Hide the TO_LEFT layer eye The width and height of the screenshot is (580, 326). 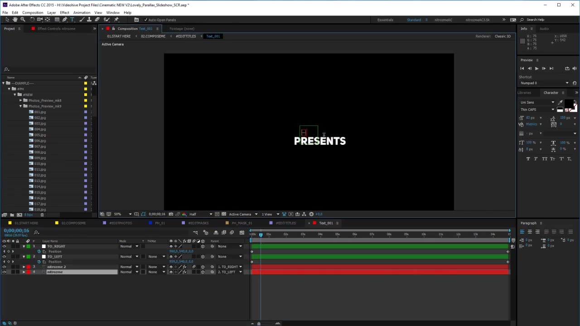4,257
